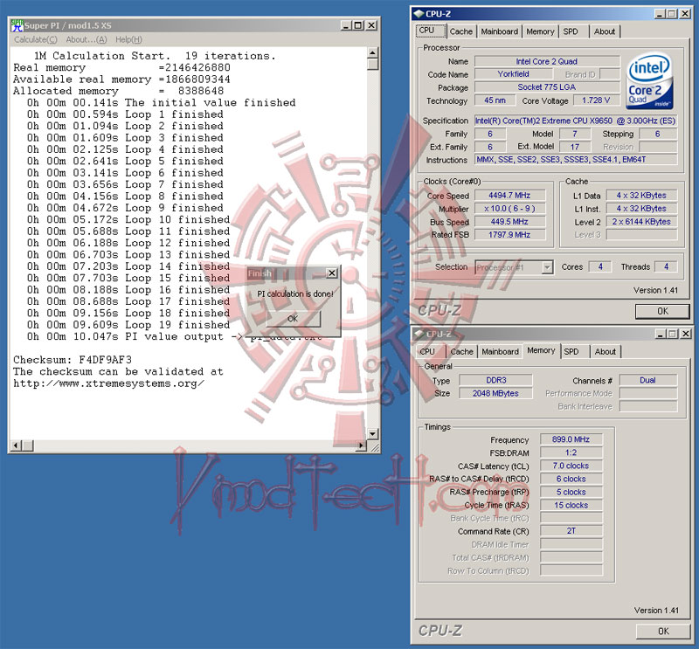Switch to Cache tab in bottom CPU-Z
Image resolution: width=699 pixels, height=649 pixels.
click(462, 352)
